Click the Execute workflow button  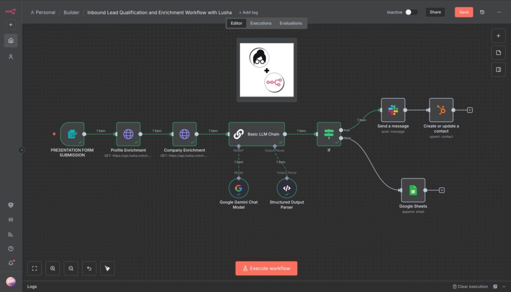(x=266, y=268)
